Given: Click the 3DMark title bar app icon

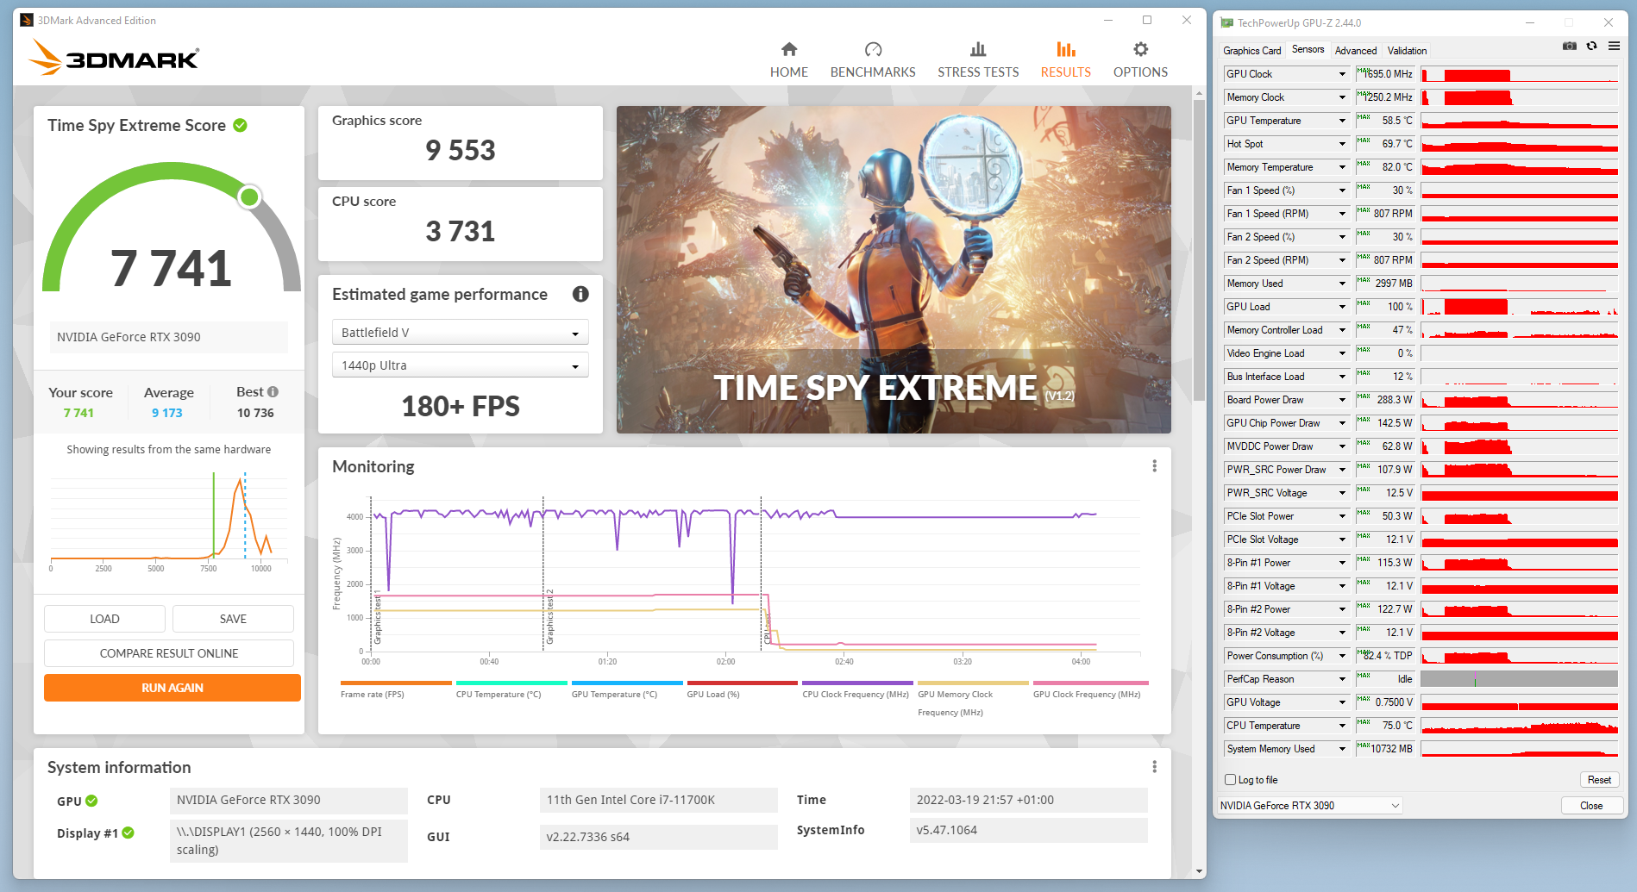Looking at the screenshot, I should [27, 20].
